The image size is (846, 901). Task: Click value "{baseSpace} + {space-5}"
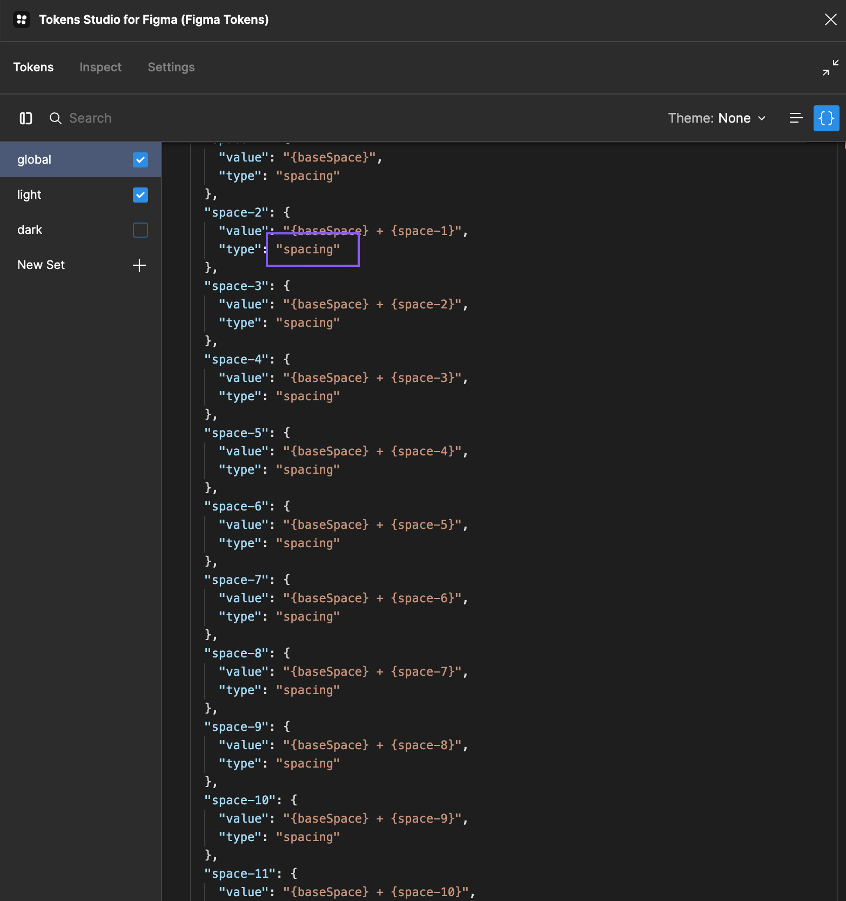pos(372,525)
